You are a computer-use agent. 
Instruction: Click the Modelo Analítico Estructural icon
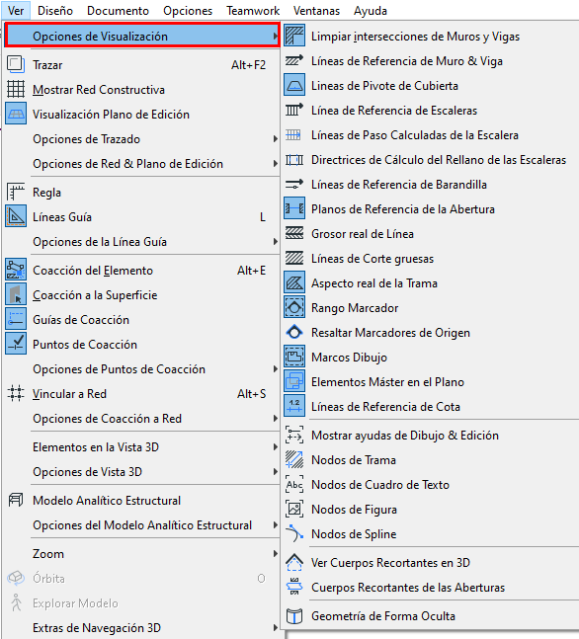(16, 500)
